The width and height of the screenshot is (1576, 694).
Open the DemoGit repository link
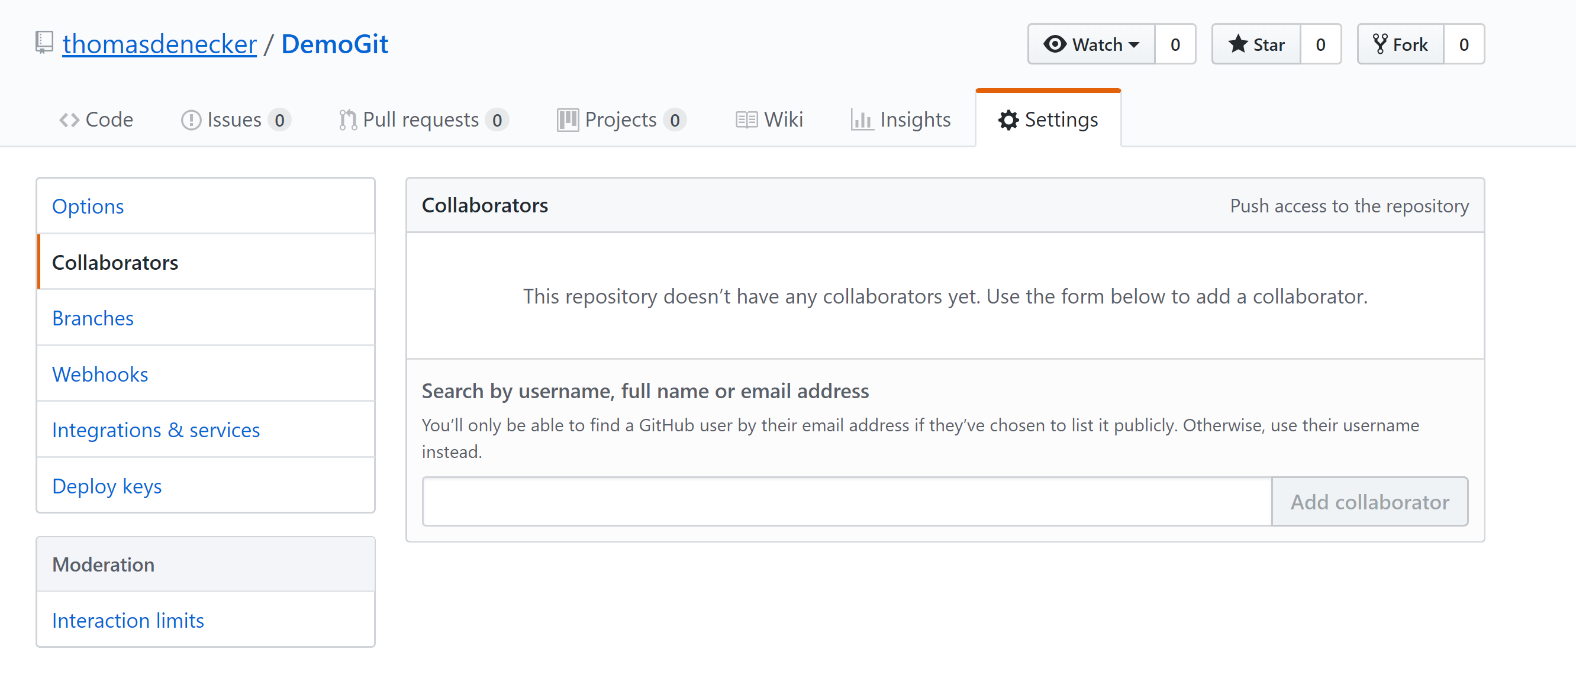(x=334, y=44)
